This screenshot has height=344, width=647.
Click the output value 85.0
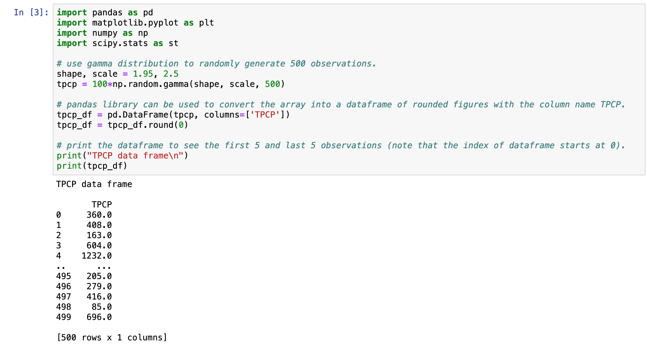pyautogui.click(x=102, y=307)
